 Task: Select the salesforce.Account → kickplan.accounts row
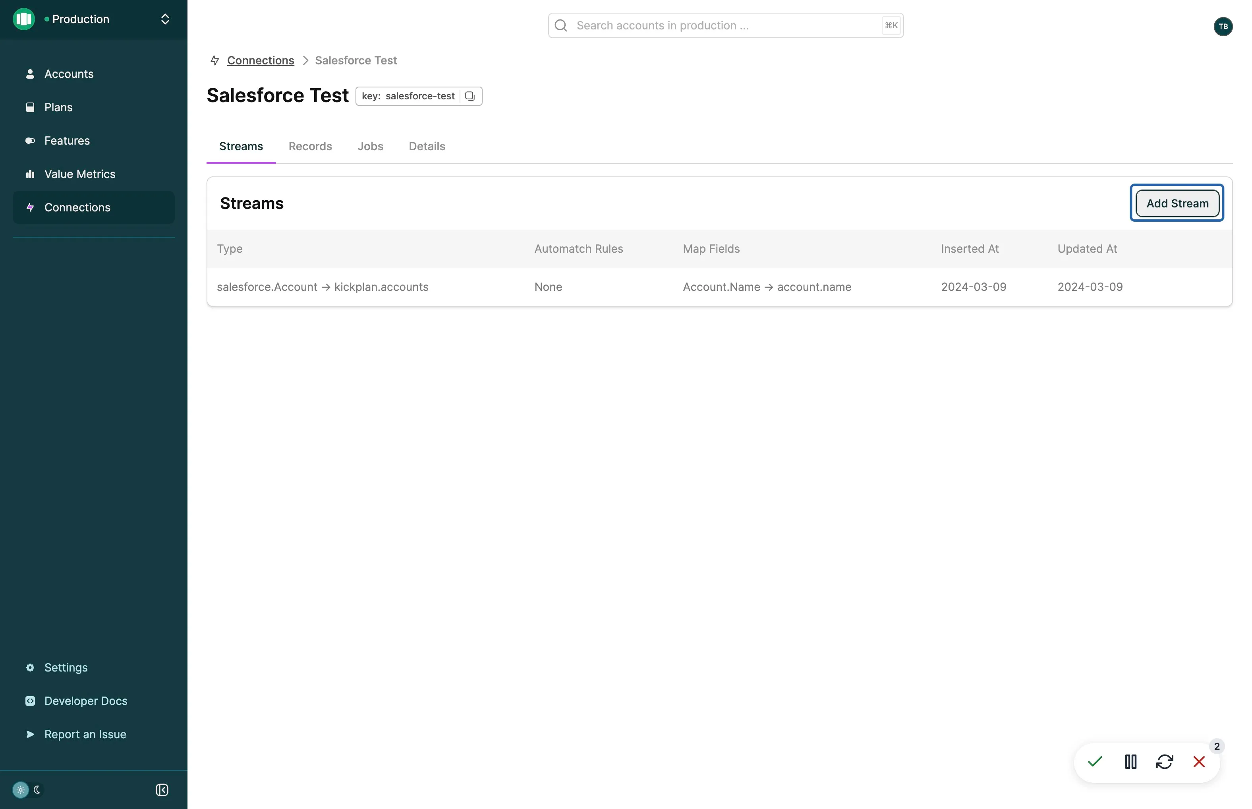(x=719, y=287)
